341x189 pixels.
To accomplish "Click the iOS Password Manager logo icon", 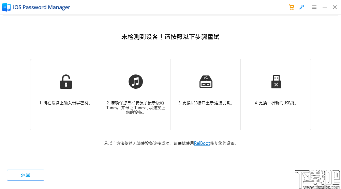I will [6, 7].
